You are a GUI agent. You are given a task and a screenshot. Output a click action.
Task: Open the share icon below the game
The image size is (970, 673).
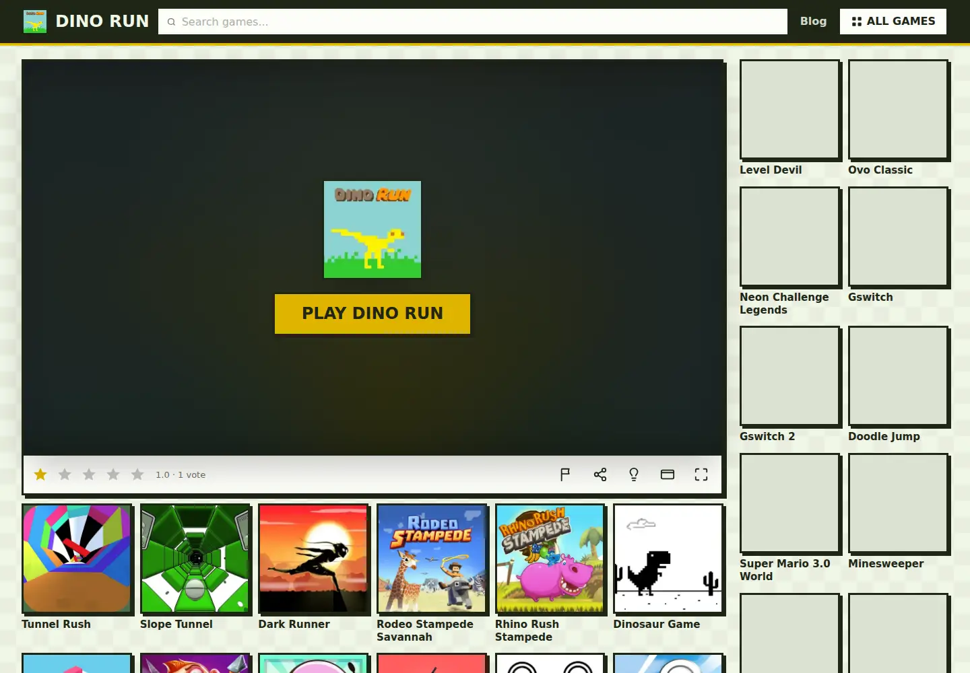(x=600, y=474)
